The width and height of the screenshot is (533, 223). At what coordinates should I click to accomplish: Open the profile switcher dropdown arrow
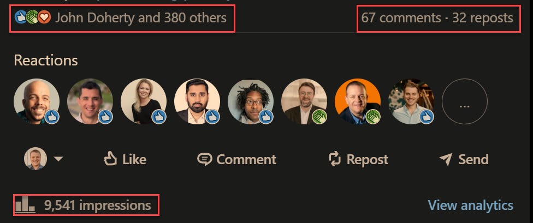tap(58, 159)
